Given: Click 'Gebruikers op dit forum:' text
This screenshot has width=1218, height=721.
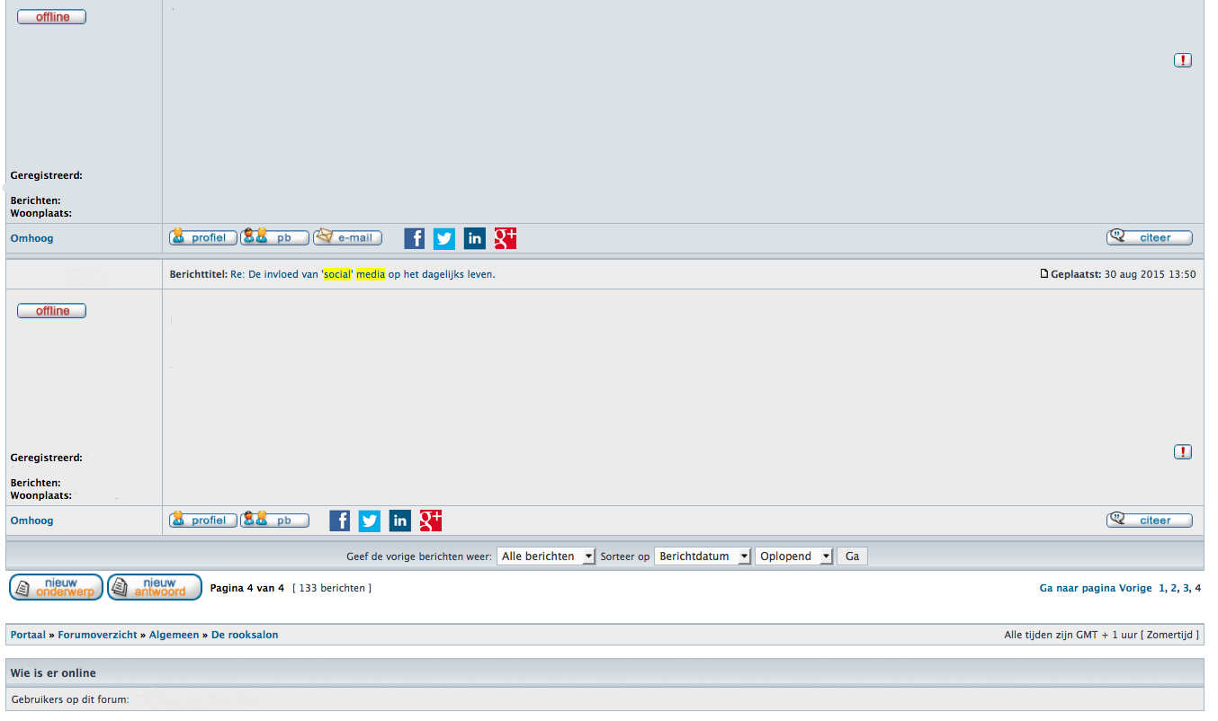Looking at the screenshot, I should pyautogui.click(x=70, y=699).
